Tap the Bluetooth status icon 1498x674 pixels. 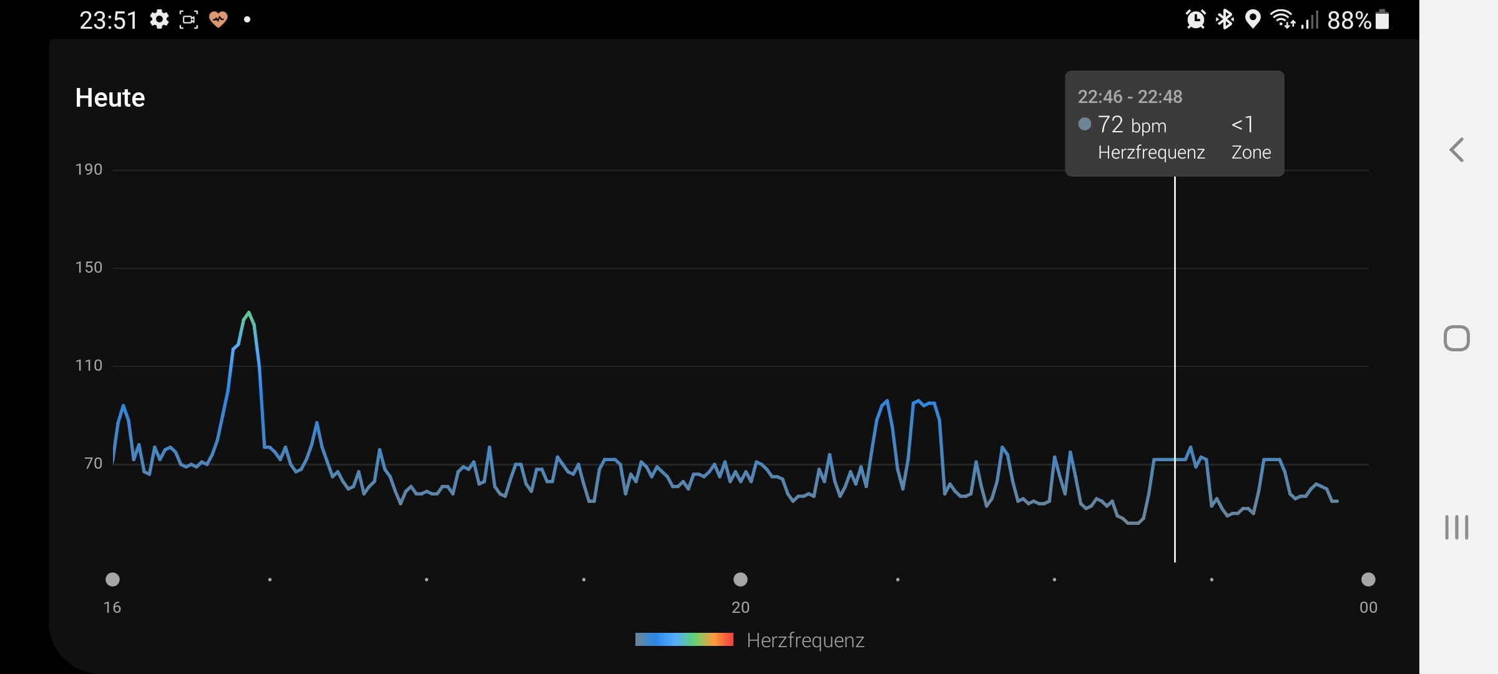[x=1225, y=20]
